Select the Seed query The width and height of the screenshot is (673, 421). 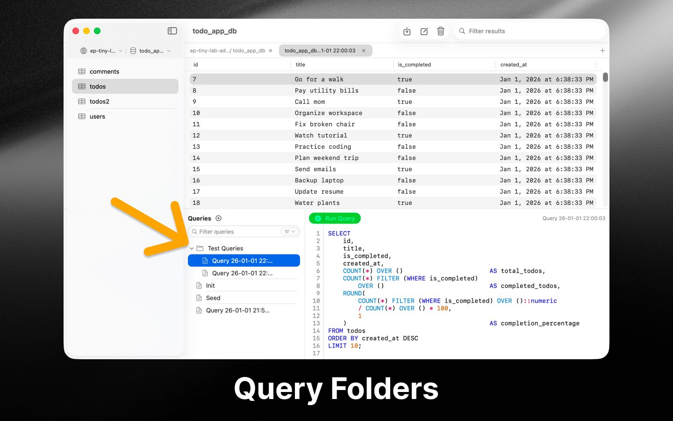[213, 298]
